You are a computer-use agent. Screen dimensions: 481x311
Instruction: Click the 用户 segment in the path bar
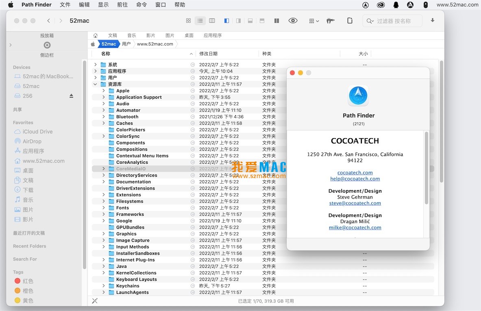click(x=126, y=44)
